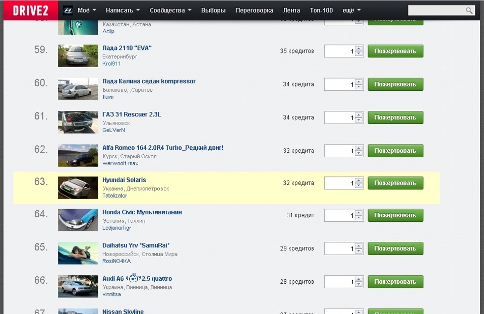
Task: Click Alfa Romeo 164 thumbnail
Action: pyautogui.click(x=78, y=156)
